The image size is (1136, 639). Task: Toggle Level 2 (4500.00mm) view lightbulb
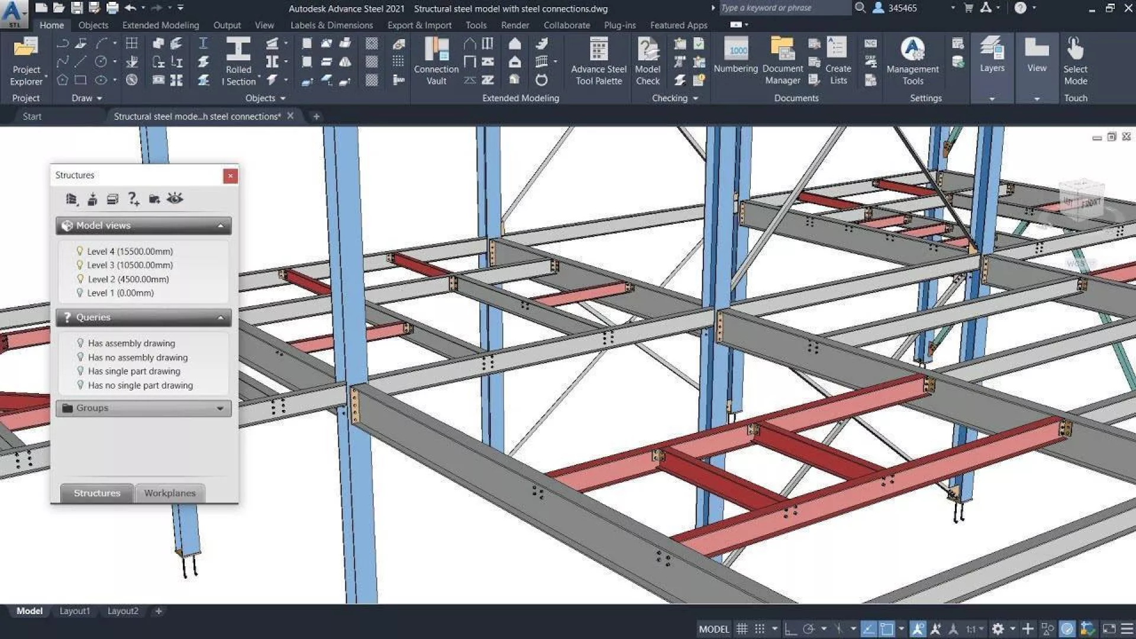click(80, 279)
